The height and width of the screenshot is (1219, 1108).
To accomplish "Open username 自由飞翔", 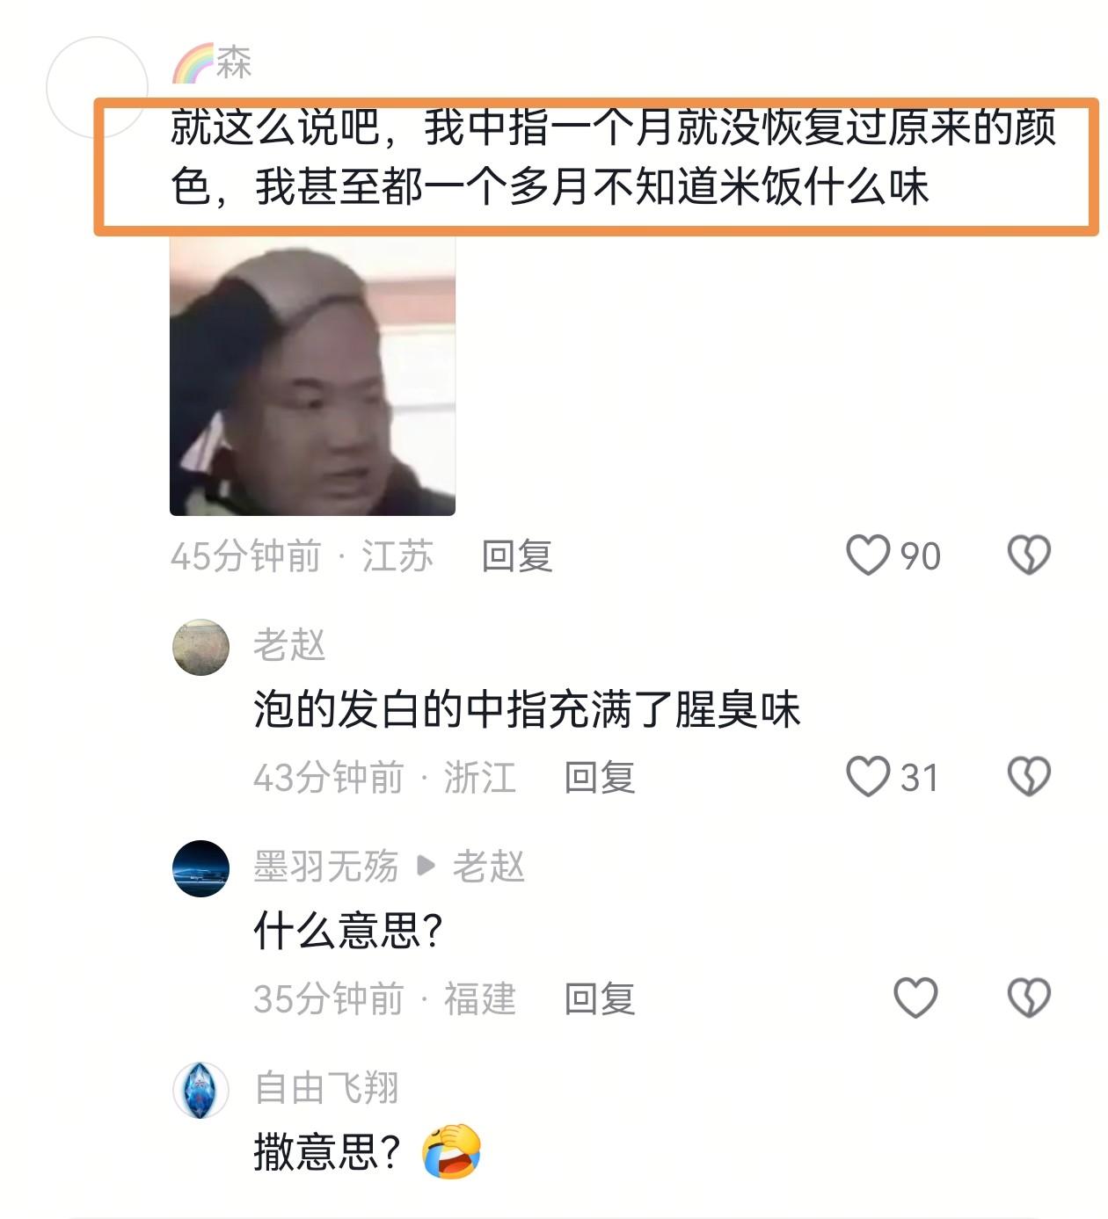I will (326, 1088).
